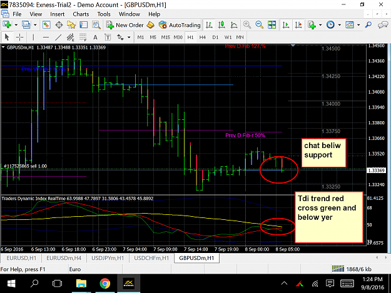Viewport: 391px width, 293px height.
Task: Switch to USDCHFm,H1 chart tab
Action: (151, 258)
